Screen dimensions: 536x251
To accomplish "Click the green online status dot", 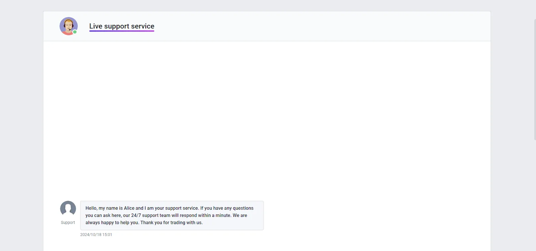I will (x=75, y=32).
